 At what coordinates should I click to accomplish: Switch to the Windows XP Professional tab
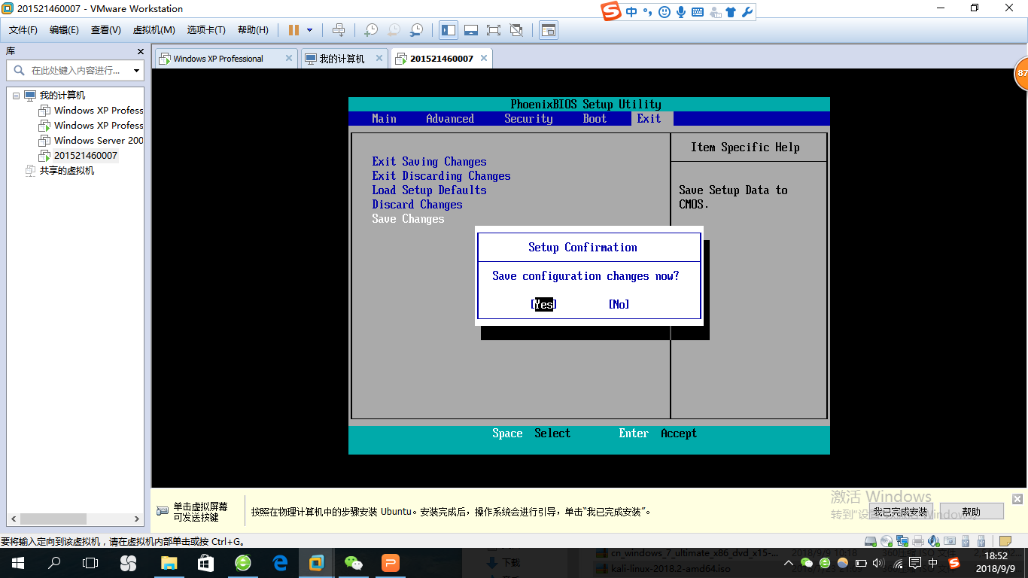click(218, 59)
